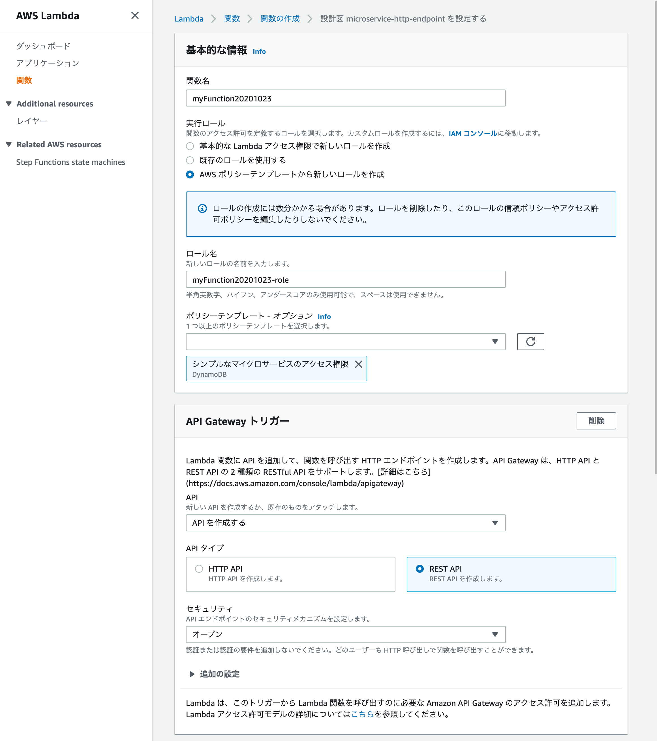Go to Lambda breadcrumb link

189,18
